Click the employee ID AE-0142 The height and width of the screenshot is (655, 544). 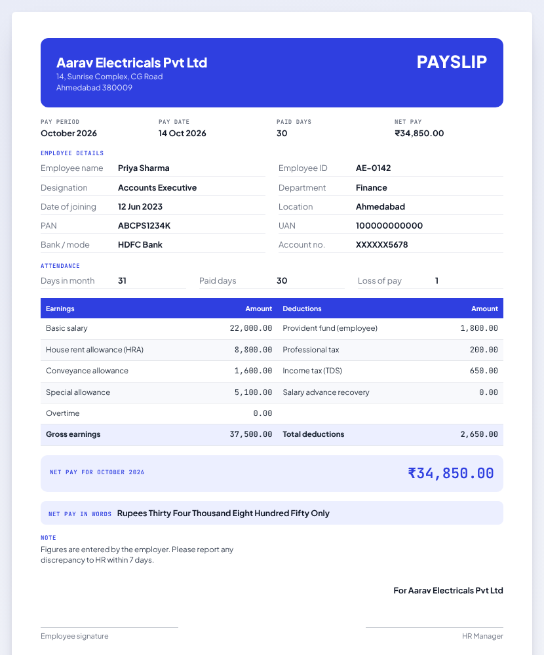coord(373,168)
